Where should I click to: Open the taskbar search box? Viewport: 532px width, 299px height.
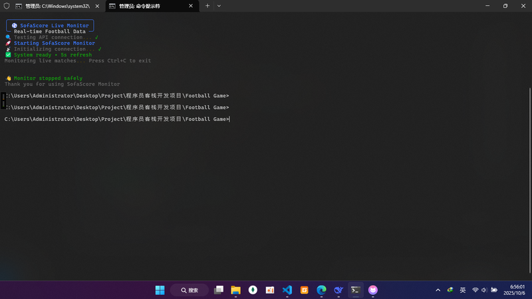click(190, 290)
